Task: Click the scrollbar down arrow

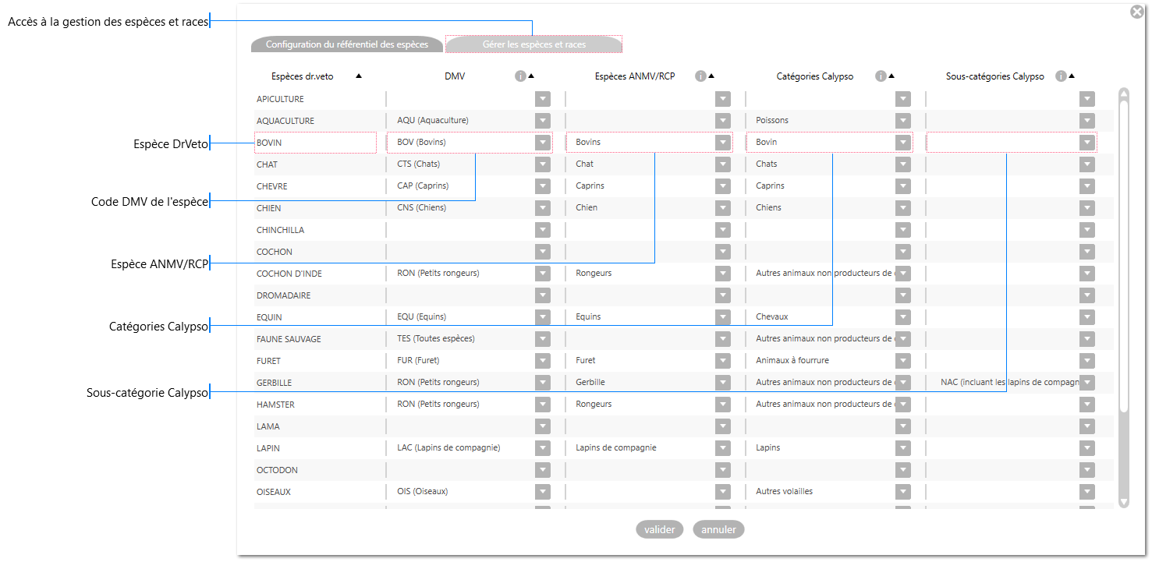Action: [x=1124, y=503]
